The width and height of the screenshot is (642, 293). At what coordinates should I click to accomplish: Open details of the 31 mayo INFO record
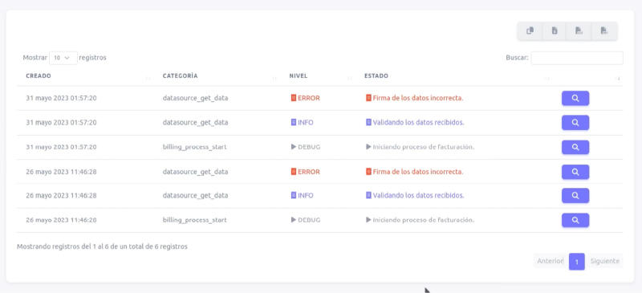coord(575,123)
